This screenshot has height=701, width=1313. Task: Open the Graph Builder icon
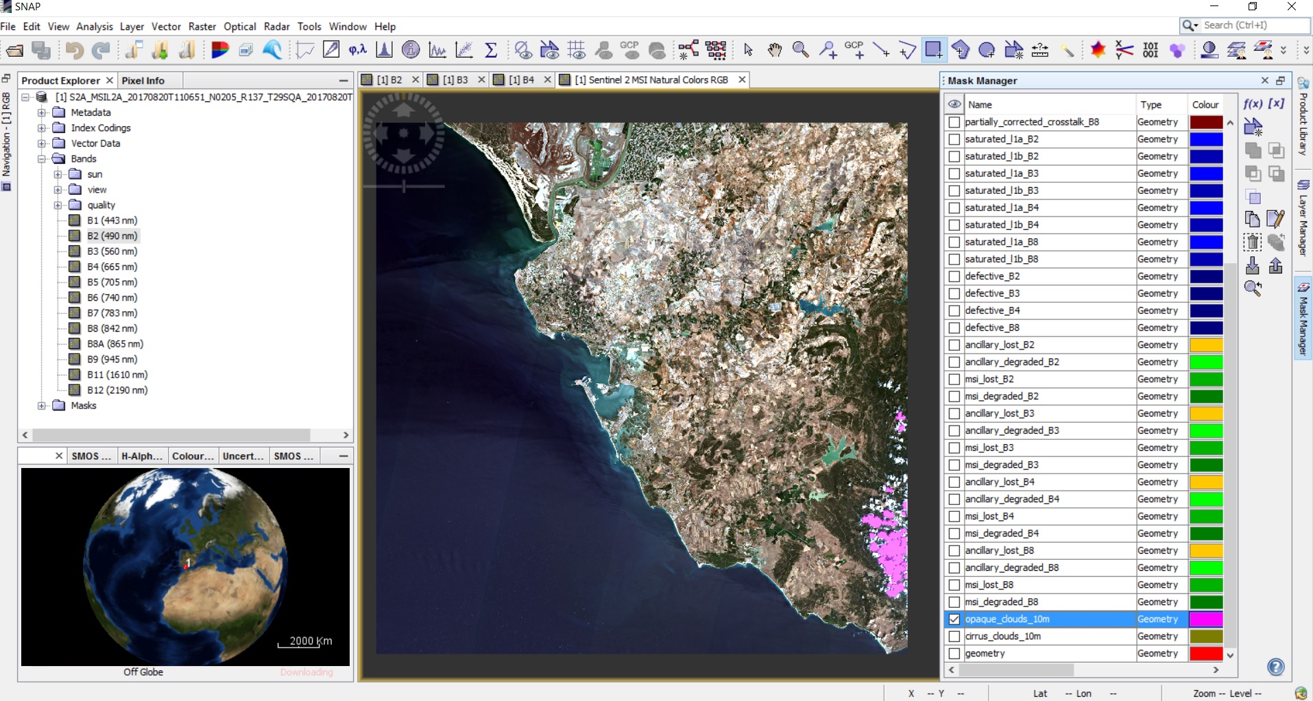(688, 50)
